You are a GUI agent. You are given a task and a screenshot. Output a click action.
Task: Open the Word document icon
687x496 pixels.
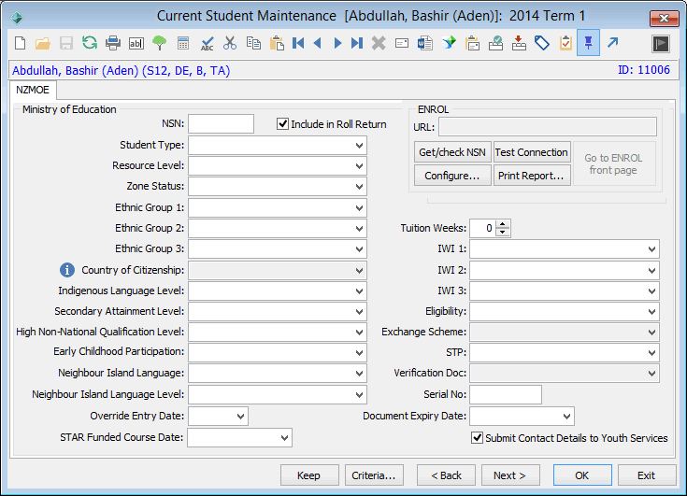425,43
